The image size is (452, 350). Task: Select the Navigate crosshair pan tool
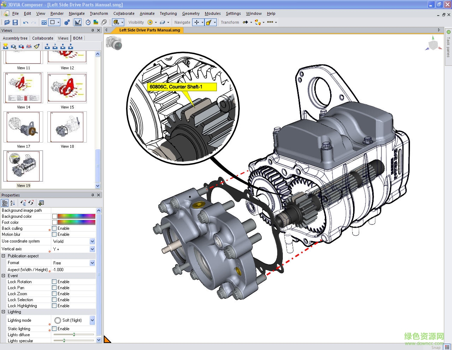click(196, 22)
